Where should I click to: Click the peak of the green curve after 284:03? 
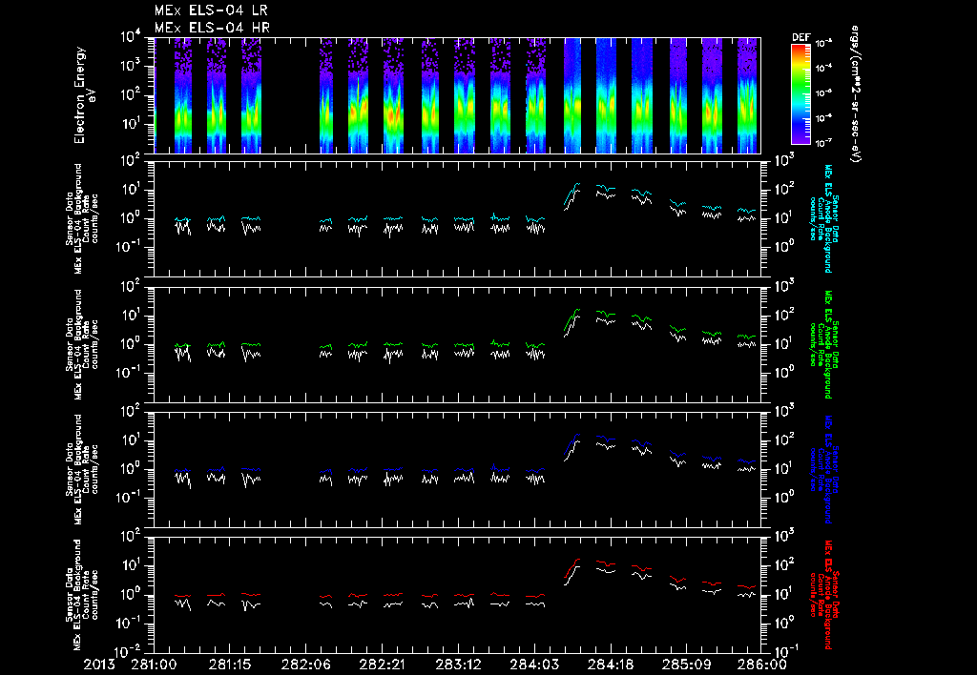[578, 310]
